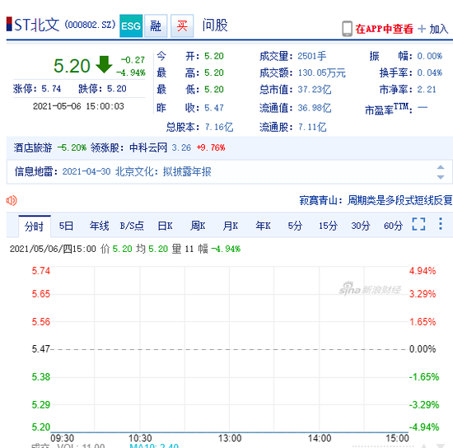Open the 寂寞青山 scrolling commentary link
The image size is (453, 448).
(x=376, y=200)
